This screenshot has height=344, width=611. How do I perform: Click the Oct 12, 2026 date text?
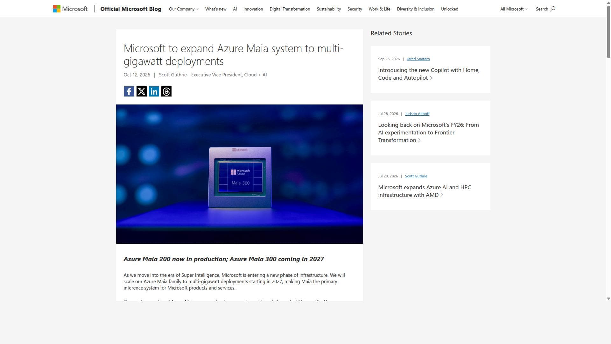pyautogui.click(x=137, y=75)
